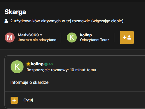Click the Cytuj quote link
145x109 pixels.
tap(28, 100)
